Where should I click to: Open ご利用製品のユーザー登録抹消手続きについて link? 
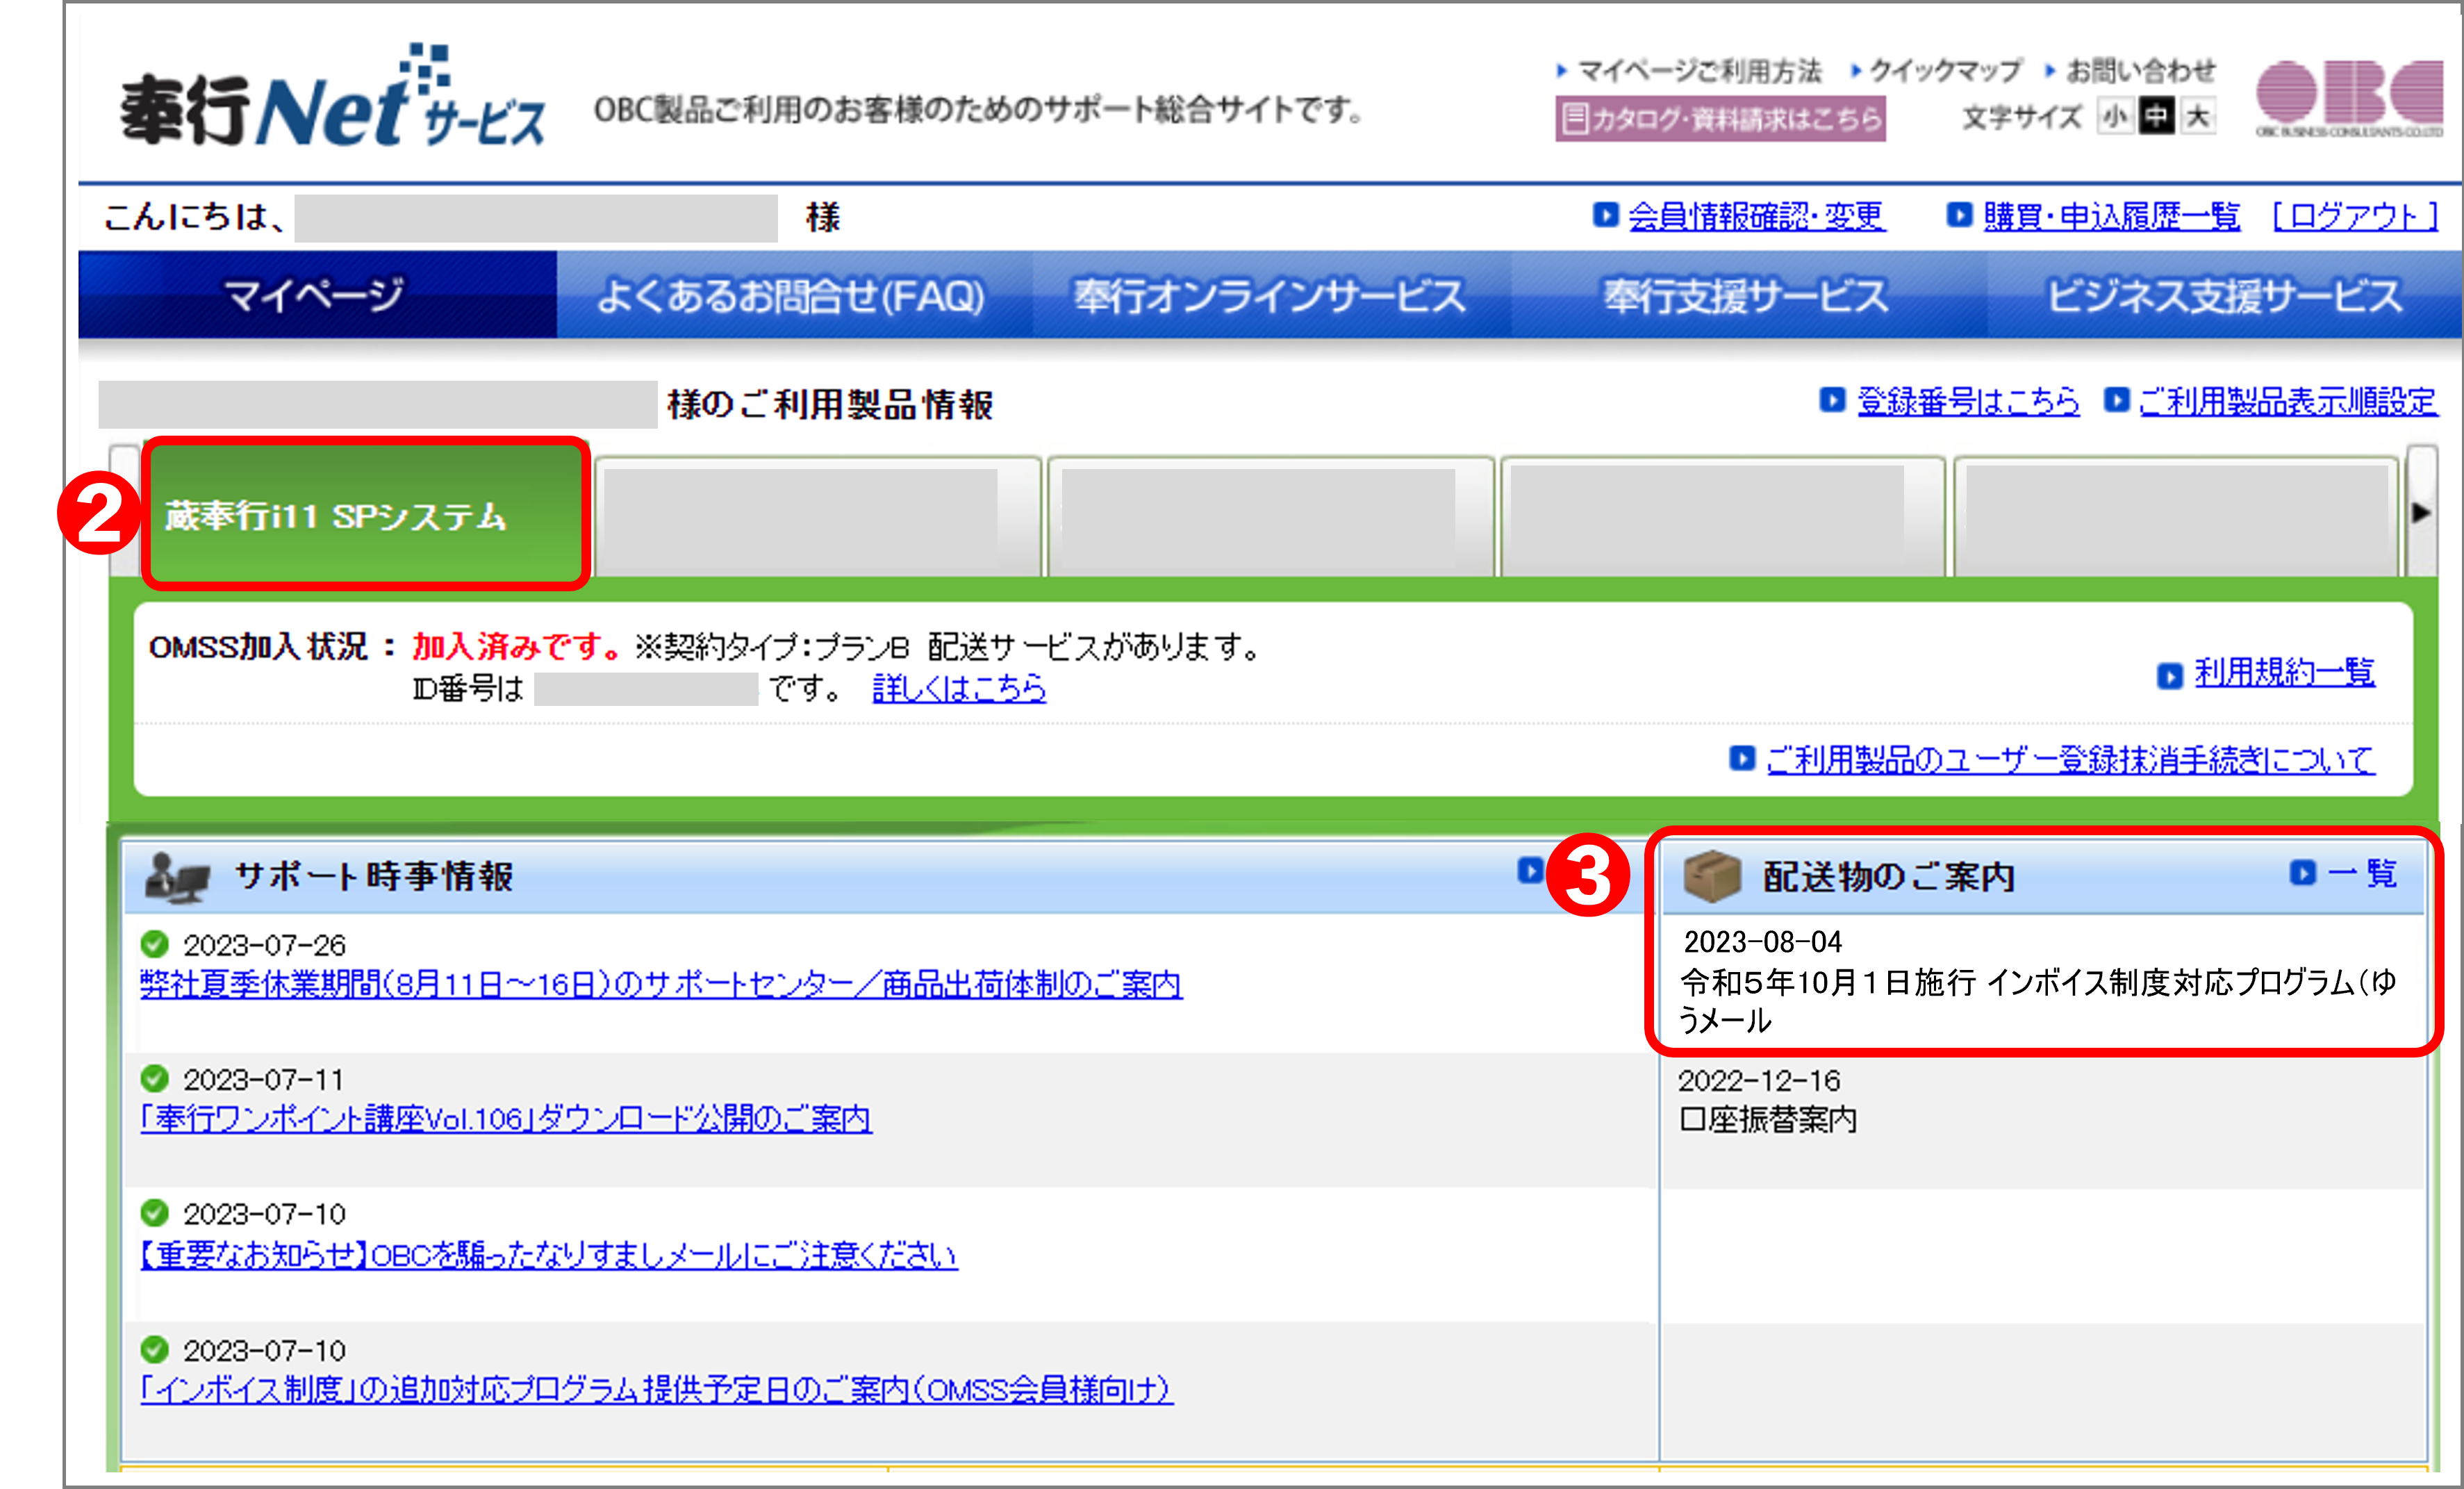click(x=2070, y=760)
